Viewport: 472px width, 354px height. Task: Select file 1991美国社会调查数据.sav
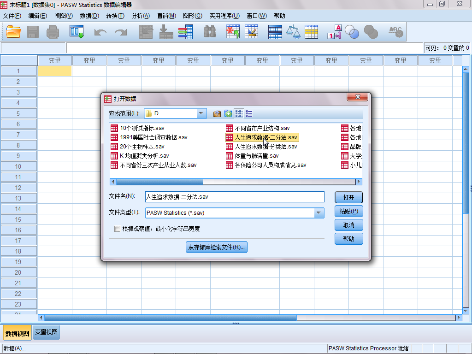click(149, 137)
